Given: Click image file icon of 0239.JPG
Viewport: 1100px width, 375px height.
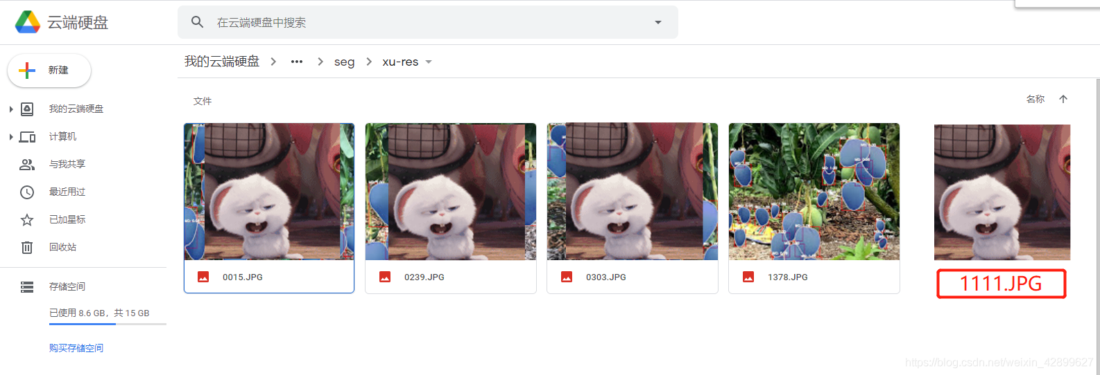Looking at the screenshot, I should [x=385, y=277].
